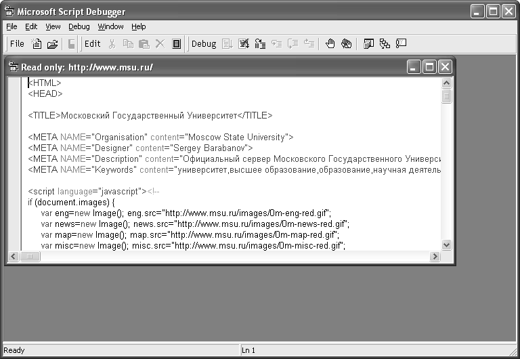Screen dimensions: 520x359
Task: Click the 'var eng=new Image()' line
Action: click(x=186, y=213)
